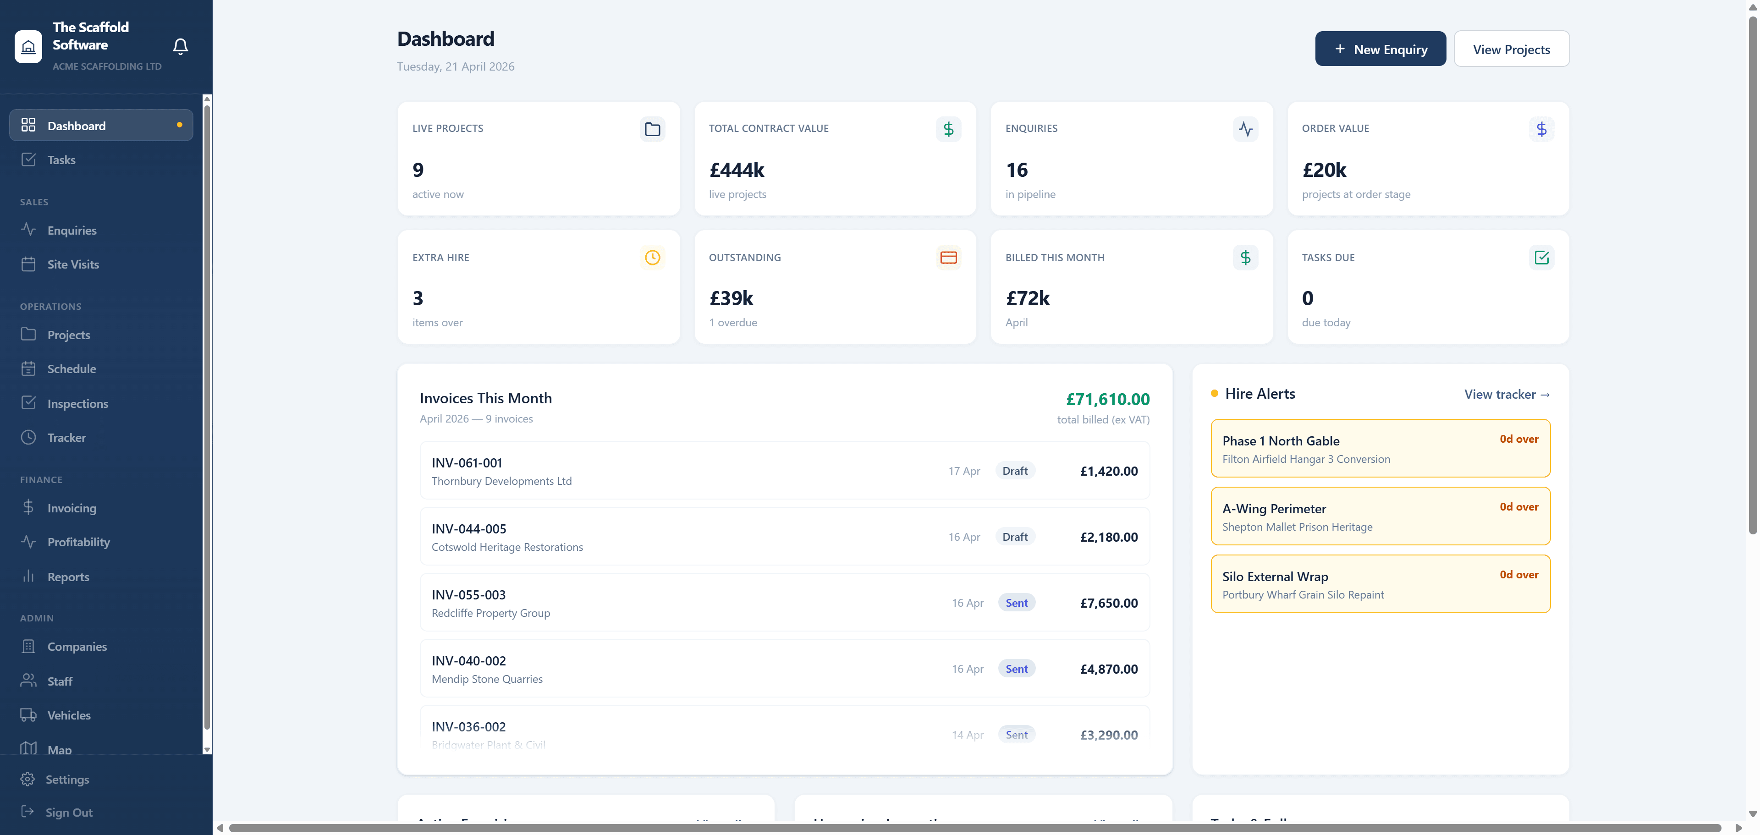Click dollar icon on Total Contract Value card
1760x835 pixels.
(x=948, y=129)
